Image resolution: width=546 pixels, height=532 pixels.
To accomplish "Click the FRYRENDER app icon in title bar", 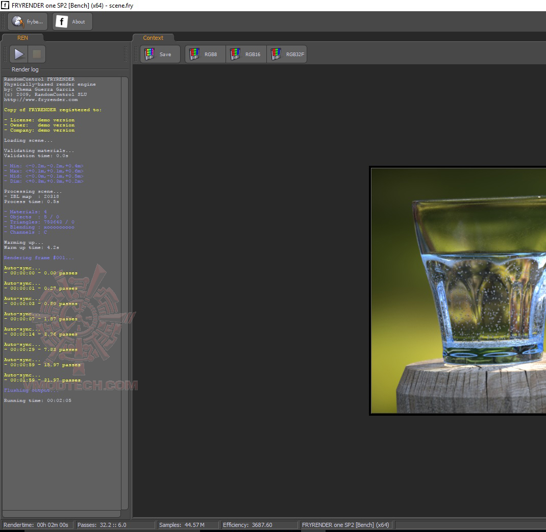I will click(x=5, y=5).
